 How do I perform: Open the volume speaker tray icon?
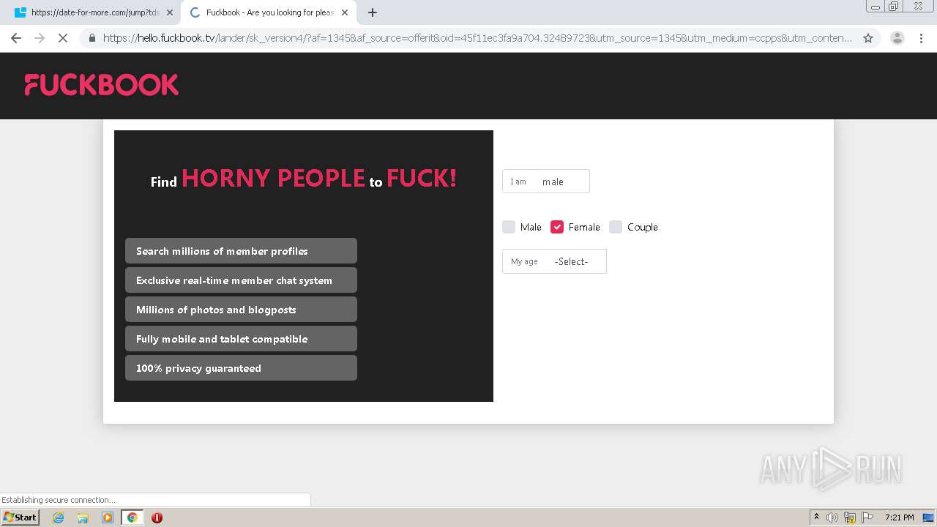point(832,517)
